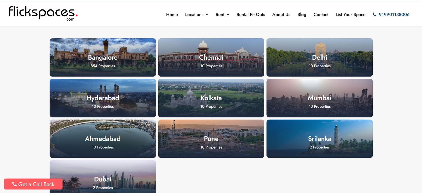Click List Your Space link
Viewport: 422px width, 193px height.
tap(350, 15)
